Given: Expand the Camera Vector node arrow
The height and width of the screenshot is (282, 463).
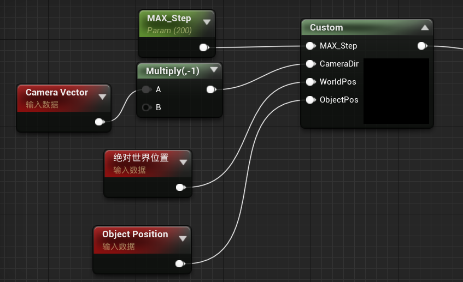Looking at the screenshot, I should tap(102, 97).
